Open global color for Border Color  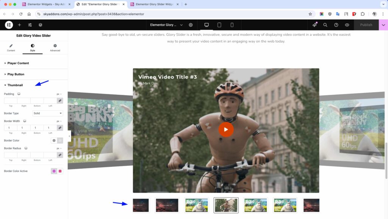[54, 140]
